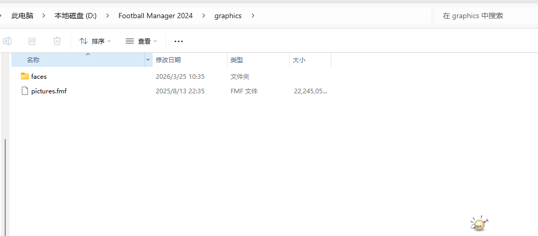The height and width of the screenshot is (236, 538).
Task: Click the FMF 文件 type cell
Action: [x=244, y=91]
